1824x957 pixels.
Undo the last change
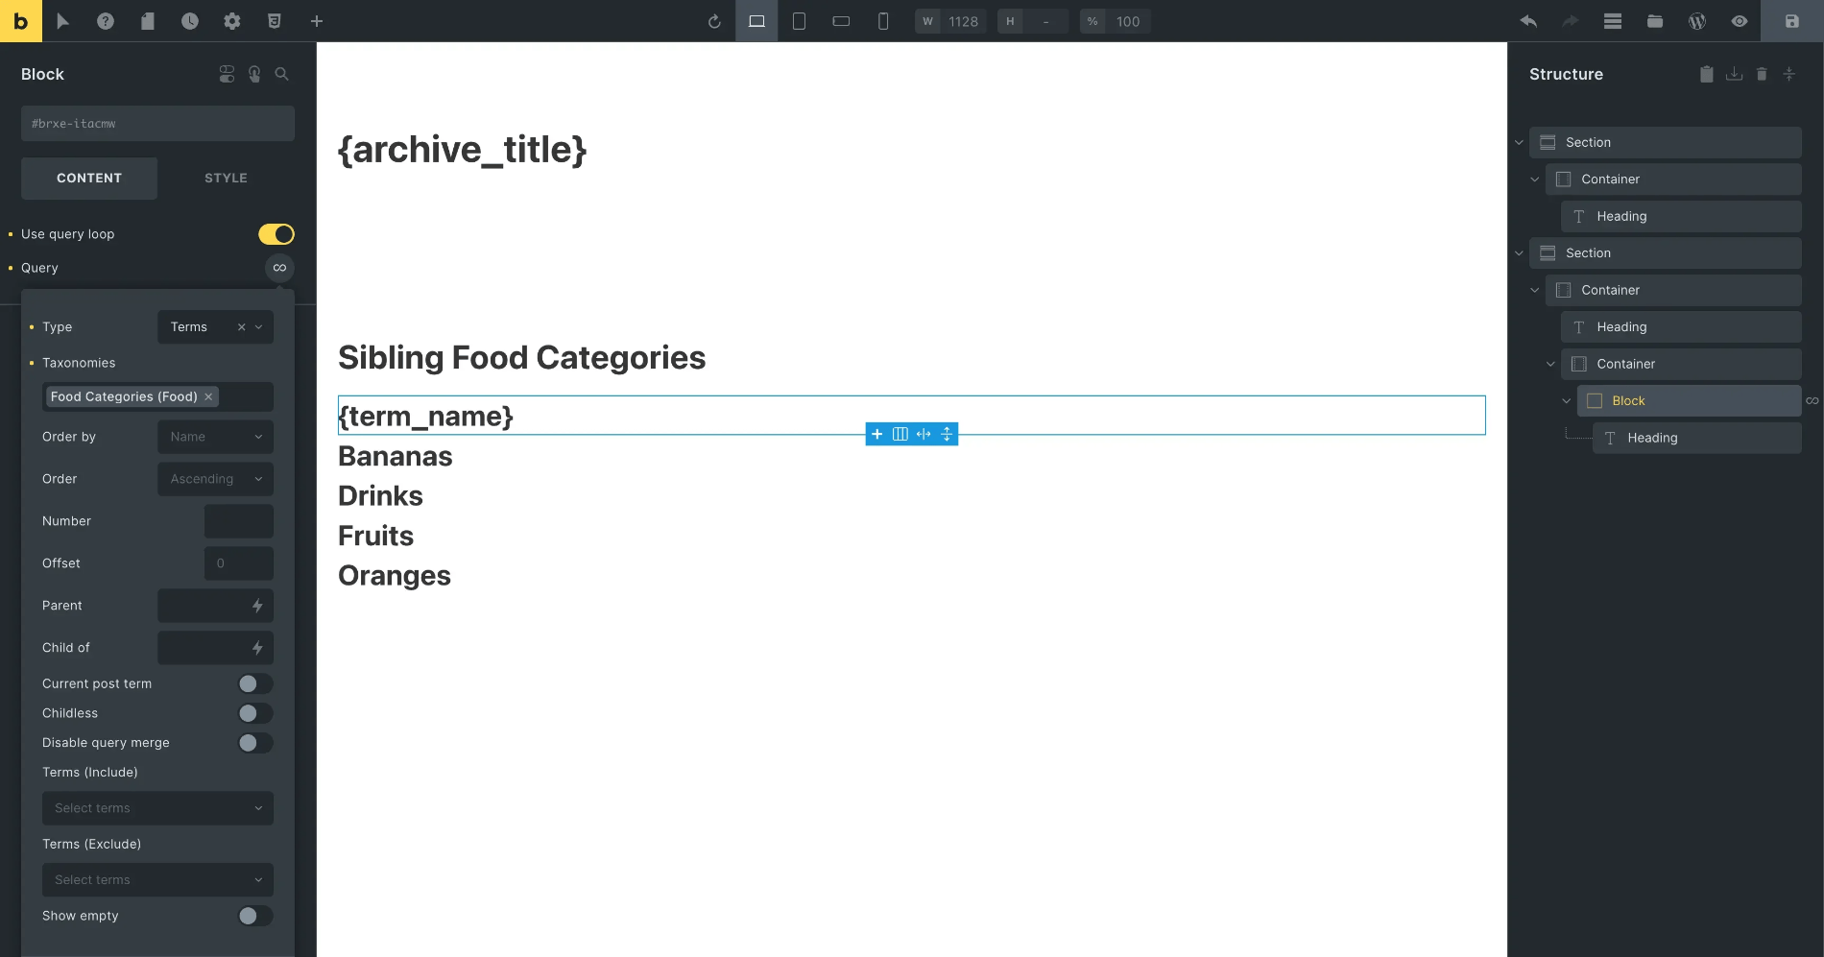(1526, 20)
